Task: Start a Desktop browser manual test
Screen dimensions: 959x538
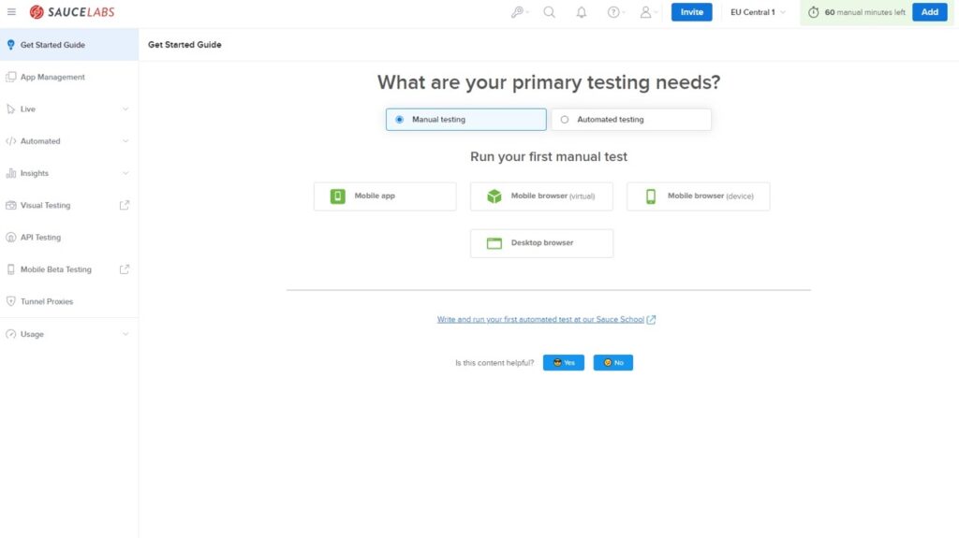Action: pyautogui.click(x=542, y=243)
